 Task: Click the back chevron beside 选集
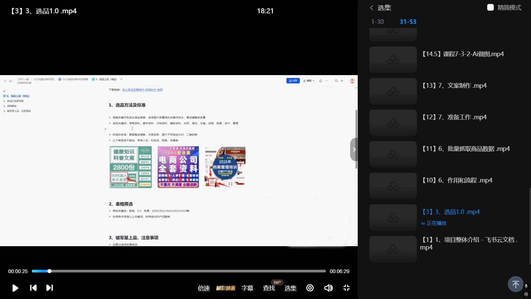tap(372, 8)
